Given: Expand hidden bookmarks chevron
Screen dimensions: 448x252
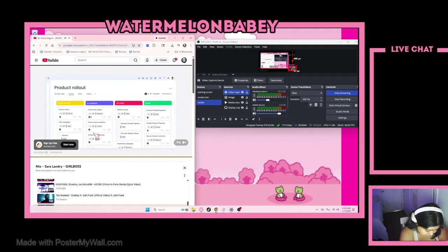Looking at the screenshot, I should [x=168, y=52].
